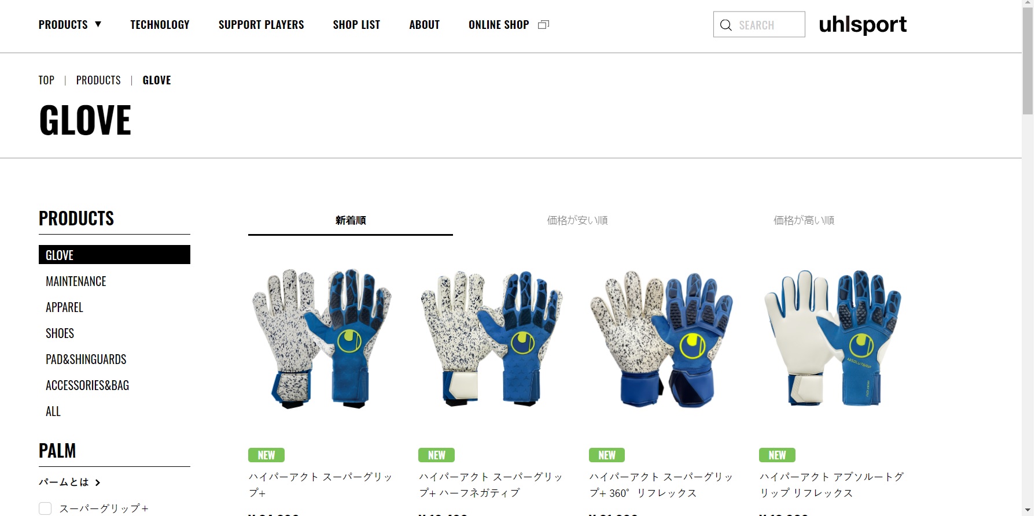Switch to the 新着順 sort tab

pos(351,220)
